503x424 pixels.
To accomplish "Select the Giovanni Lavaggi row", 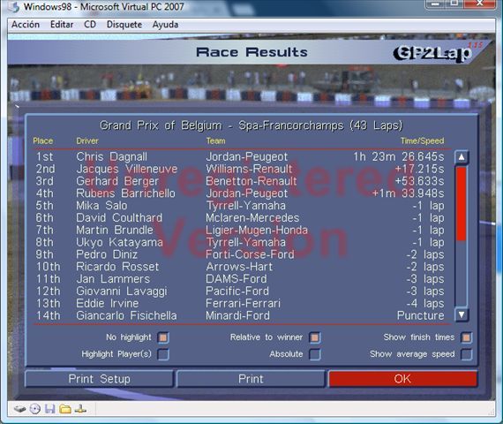I will click(x=240, y=291).
